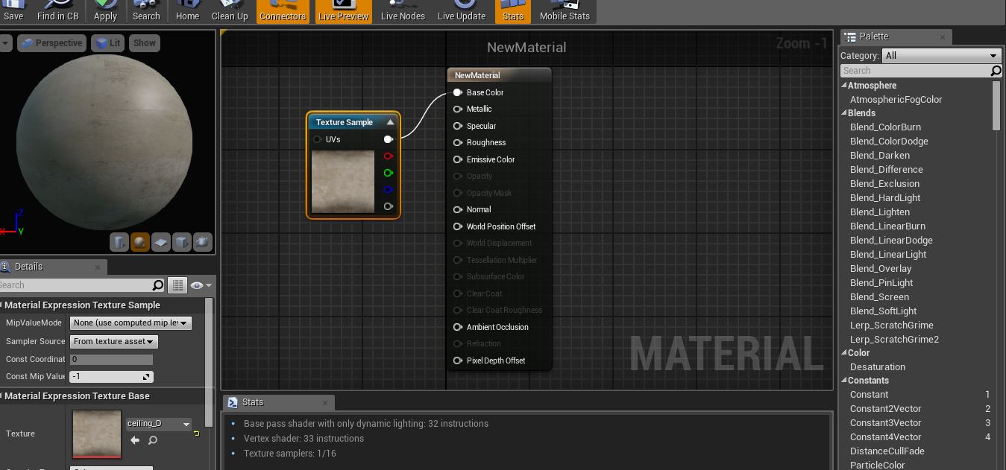Go Home in the material graph
The width and height of the screenshot is (1006, 470).
[x=187, y=11]
